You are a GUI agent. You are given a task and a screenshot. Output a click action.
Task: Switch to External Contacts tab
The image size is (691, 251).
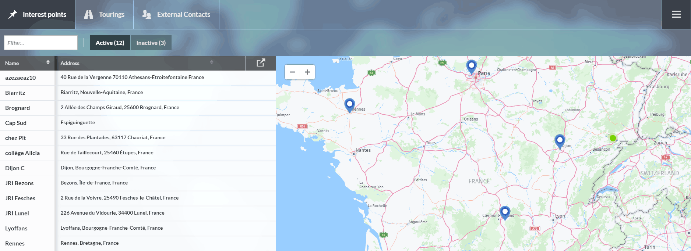[176, 14]
